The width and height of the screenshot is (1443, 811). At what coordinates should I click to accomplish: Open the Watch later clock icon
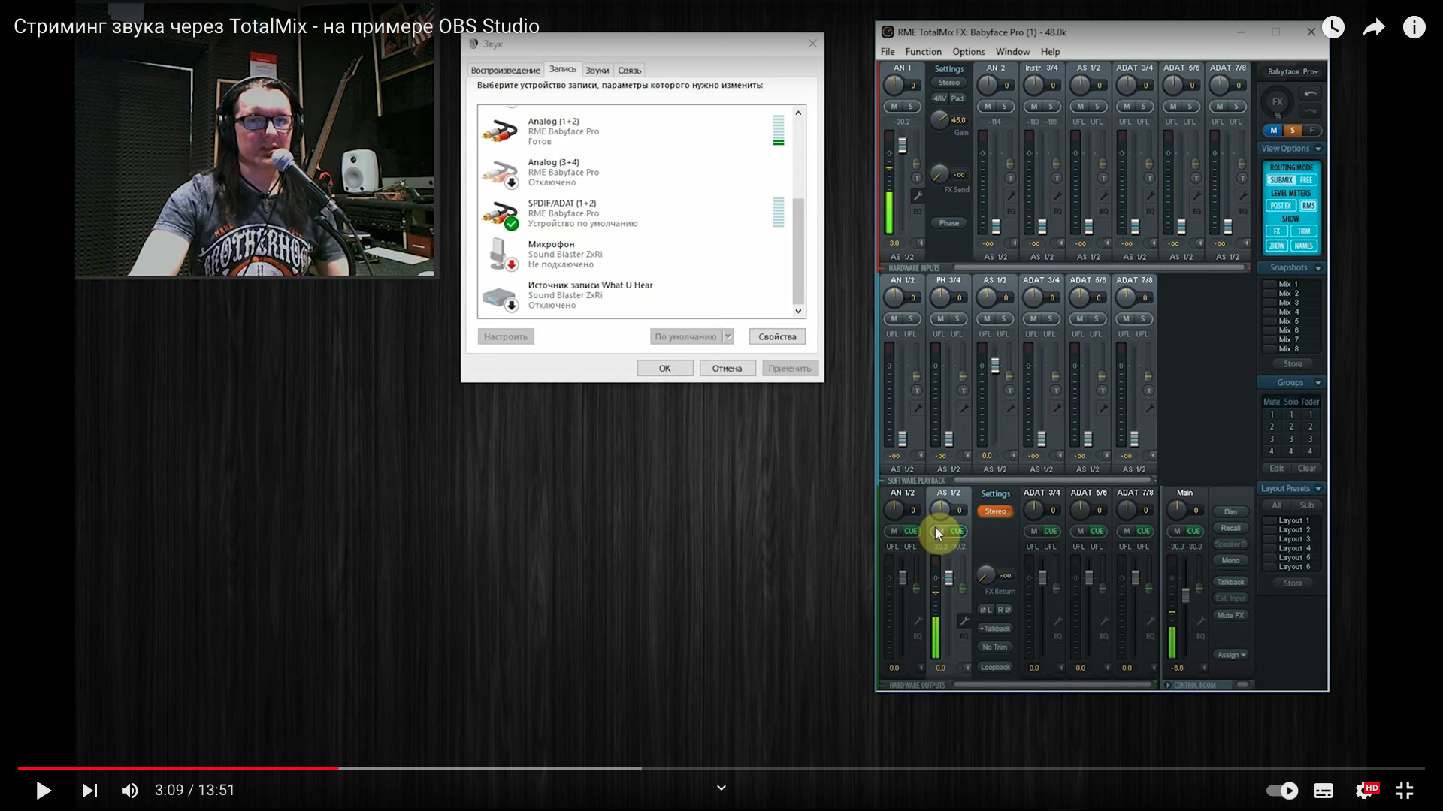1333,28
